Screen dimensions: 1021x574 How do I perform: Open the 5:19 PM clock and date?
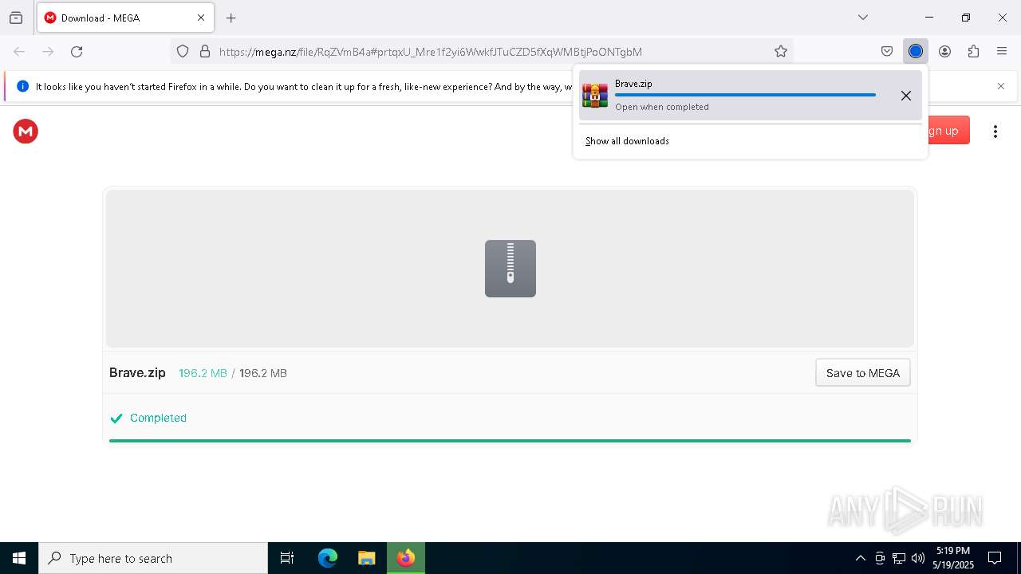[x=953, y=558]
